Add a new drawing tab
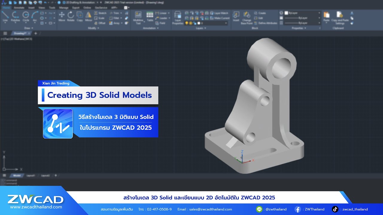Screen dimensions: 383x215 coord(36,33)
